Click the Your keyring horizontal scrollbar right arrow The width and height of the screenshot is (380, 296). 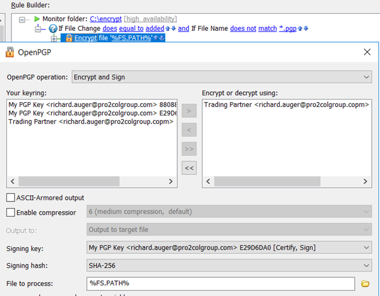[x=173, y=181]
